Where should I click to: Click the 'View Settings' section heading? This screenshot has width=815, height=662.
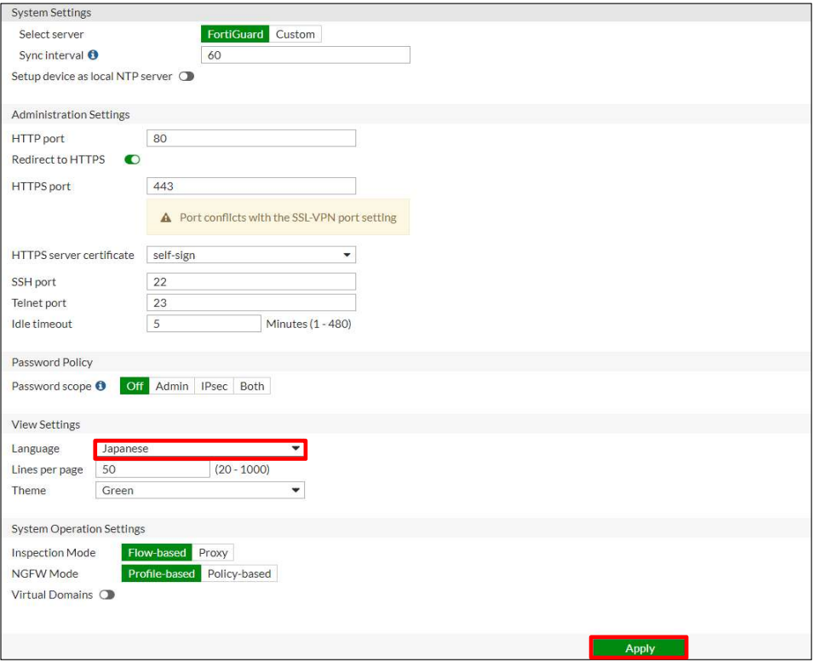[x=46, y=424]
